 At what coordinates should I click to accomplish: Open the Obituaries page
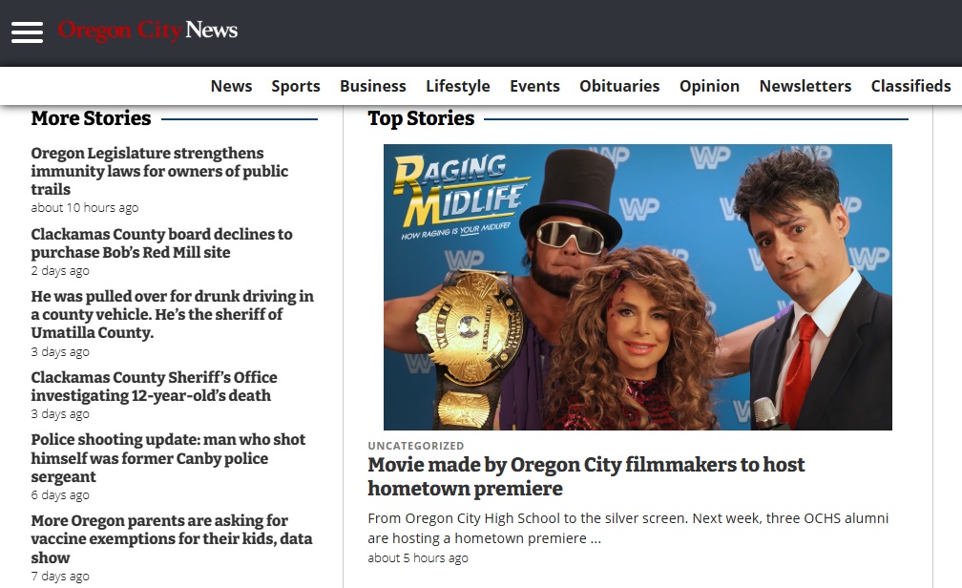point(619,86)
